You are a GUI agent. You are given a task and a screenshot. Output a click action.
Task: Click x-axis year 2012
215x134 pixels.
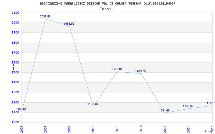pos(141,129)
